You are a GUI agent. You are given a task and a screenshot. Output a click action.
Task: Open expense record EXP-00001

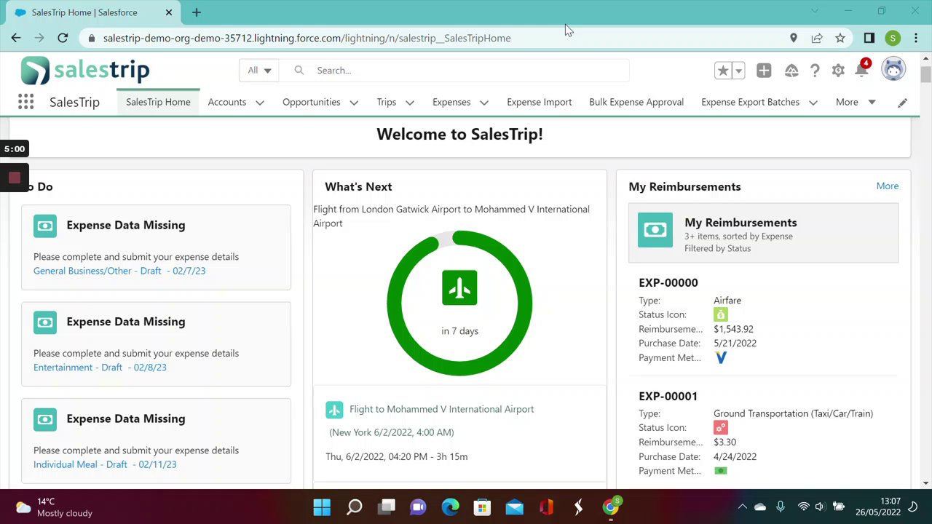click(668, 396)
